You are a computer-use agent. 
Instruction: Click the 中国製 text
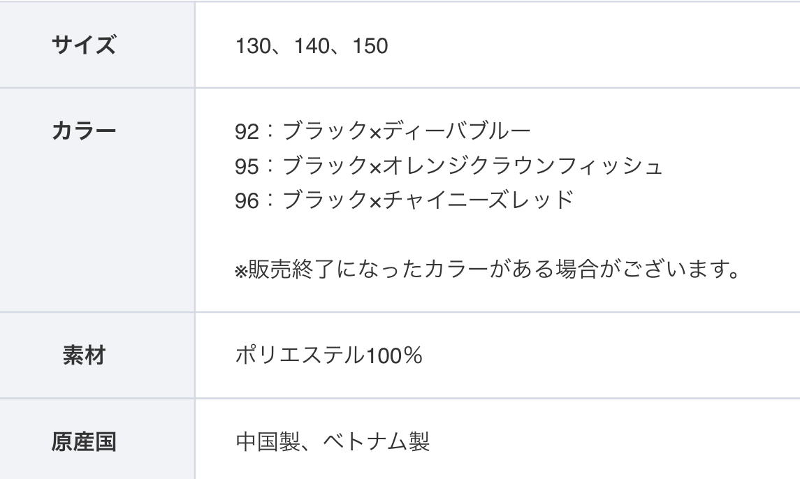tap(268, 442)
